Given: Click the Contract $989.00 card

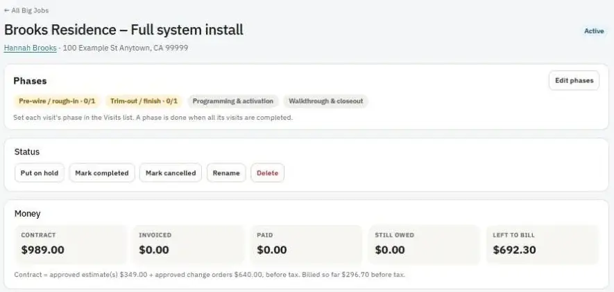Looking at the screenshot, I should (x=71, y=245).
